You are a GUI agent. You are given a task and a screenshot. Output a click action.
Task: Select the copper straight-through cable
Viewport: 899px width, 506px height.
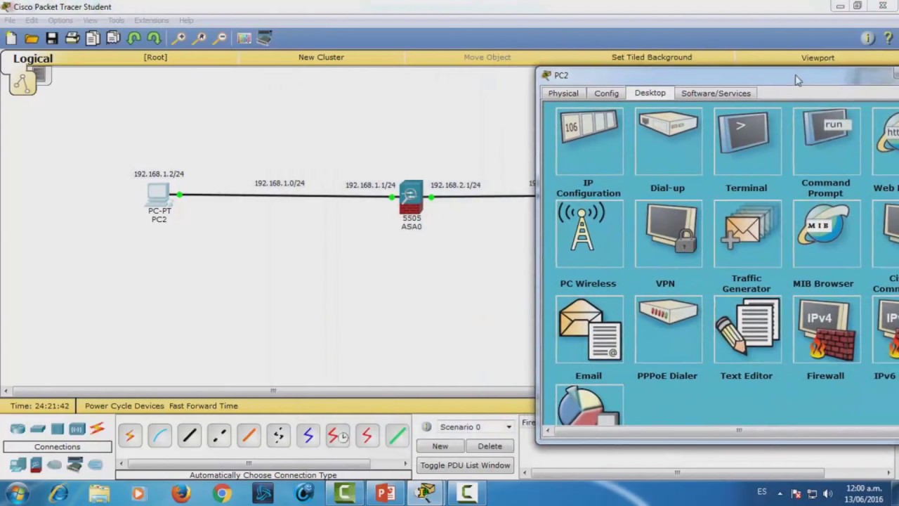tap(189, 436)
